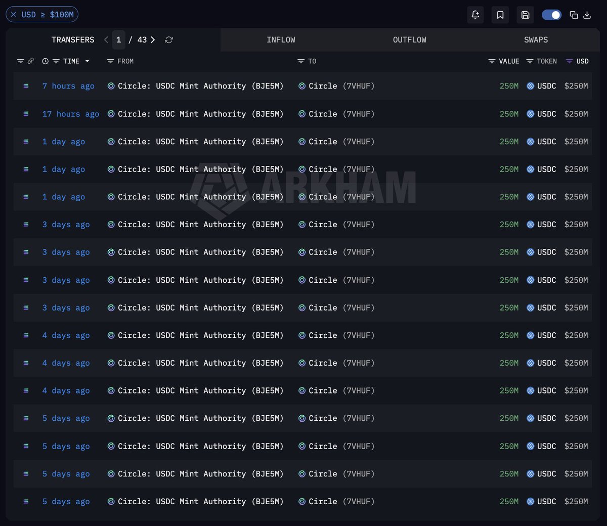607x526 pixels.
Task: Remove the USD ≥ $100M filter chip
Action: pos(14,15)
